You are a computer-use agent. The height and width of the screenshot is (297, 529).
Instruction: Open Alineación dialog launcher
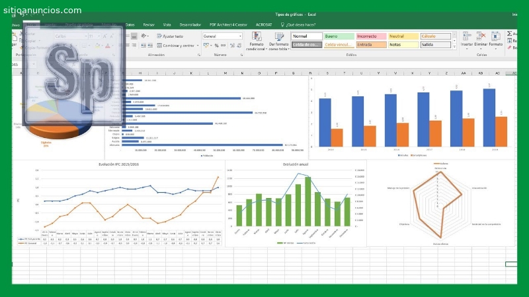click(199, 55)
